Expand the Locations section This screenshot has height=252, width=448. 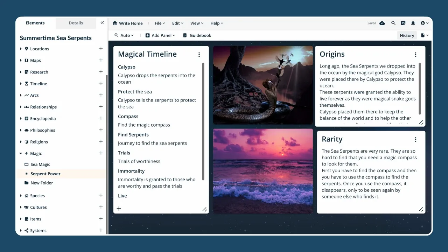pos(21,49)
